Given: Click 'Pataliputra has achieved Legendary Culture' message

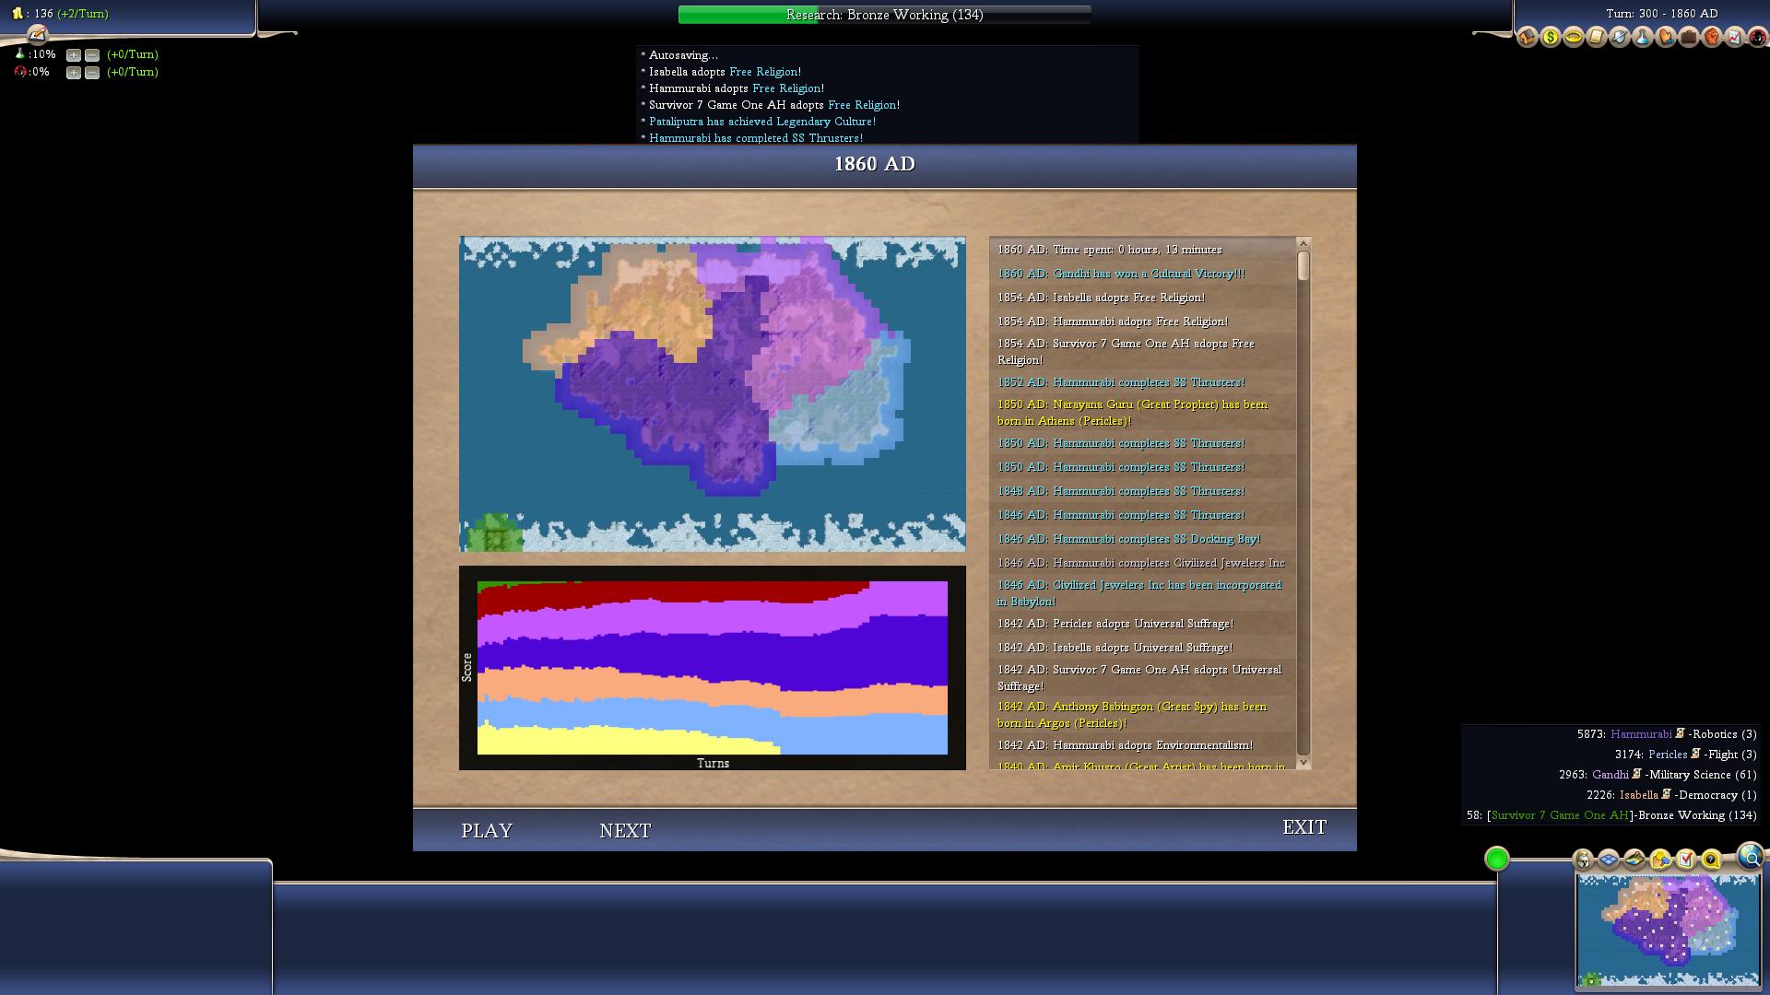Looking at the screenshot, I should 762,122.
